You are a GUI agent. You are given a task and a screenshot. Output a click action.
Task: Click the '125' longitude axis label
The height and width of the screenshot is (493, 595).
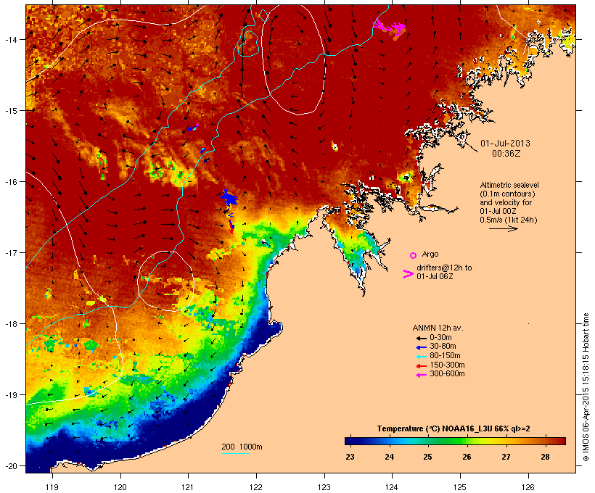(460, 487)
